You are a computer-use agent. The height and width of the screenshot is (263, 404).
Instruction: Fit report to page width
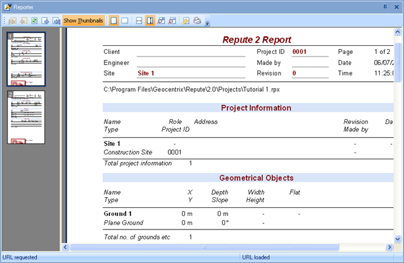pos(139,20)
